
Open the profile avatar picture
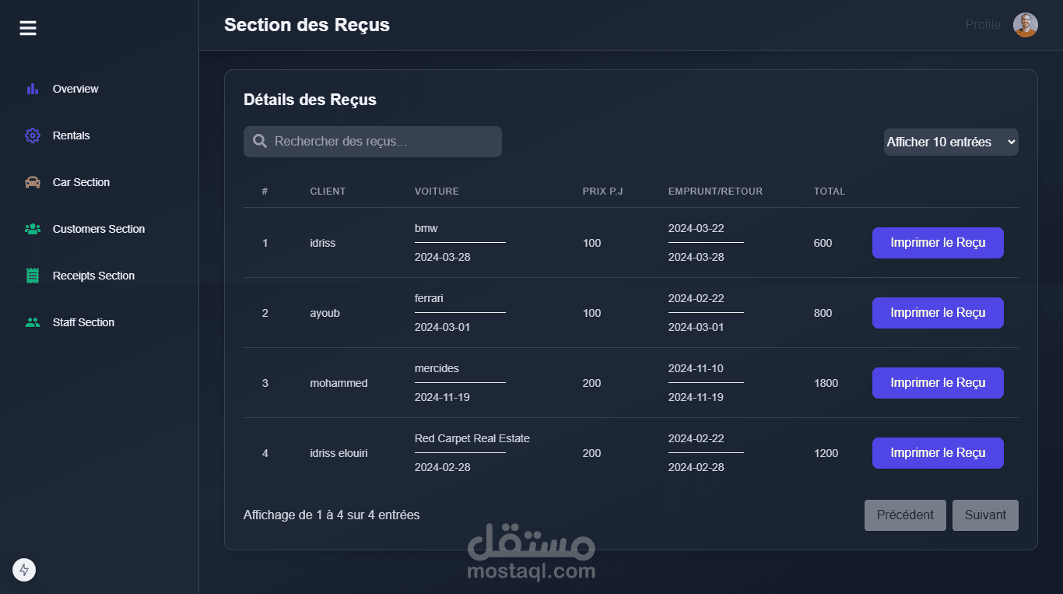click(x=1025, y=25)
